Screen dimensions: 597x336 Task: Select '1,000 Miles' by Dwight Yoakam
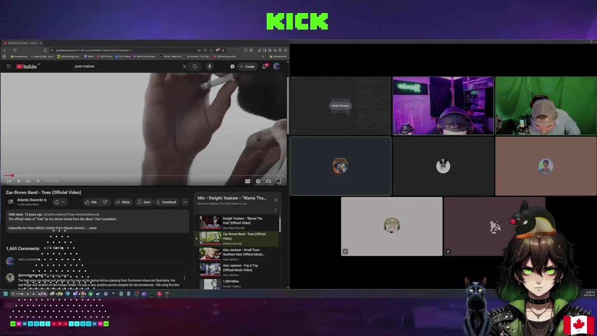coord(237,283)
